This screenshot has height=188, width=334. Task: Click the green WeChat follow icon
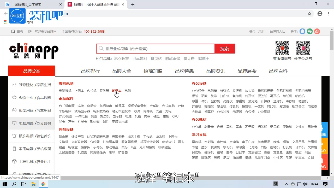309,31
